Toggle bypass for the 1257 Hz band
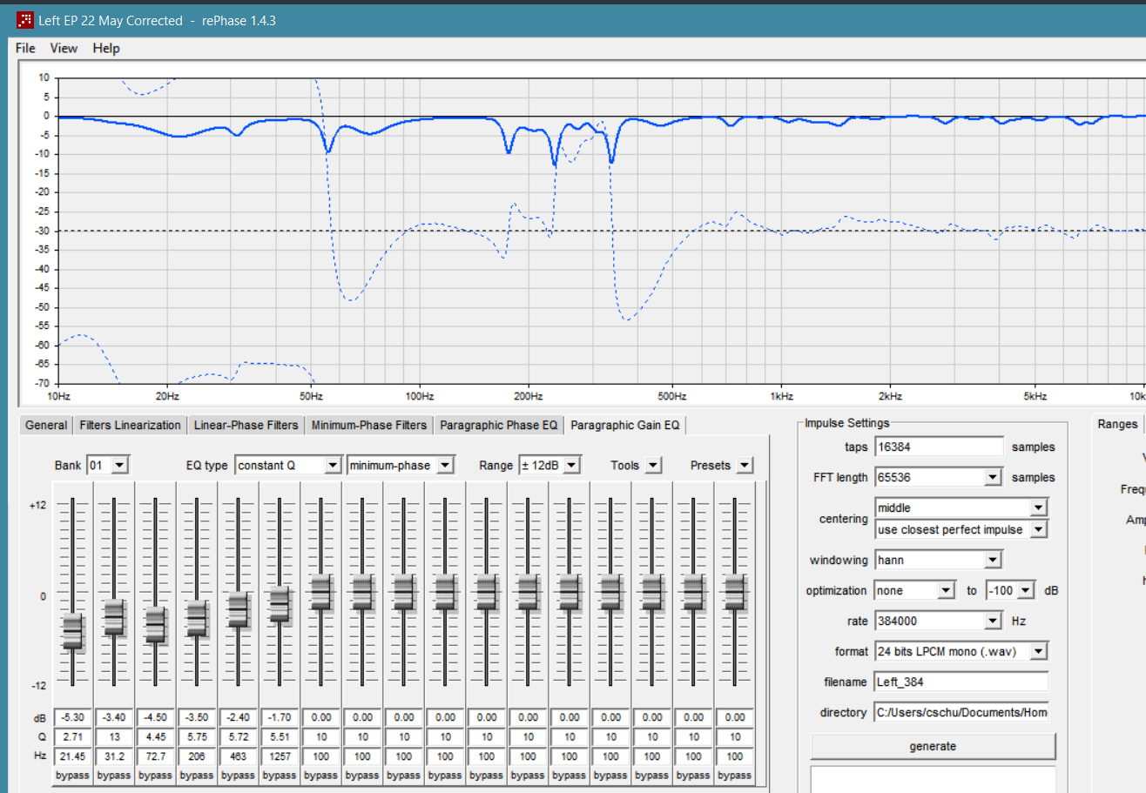Screen dimensions: 1146x793 [280, 775]
